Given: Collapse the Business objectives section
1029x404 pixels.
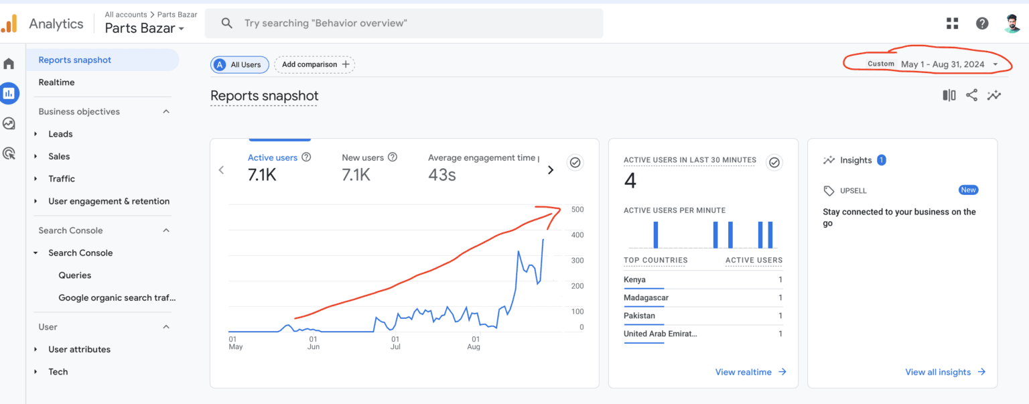Looking at the screenshot, I should [x=166, y=111].
